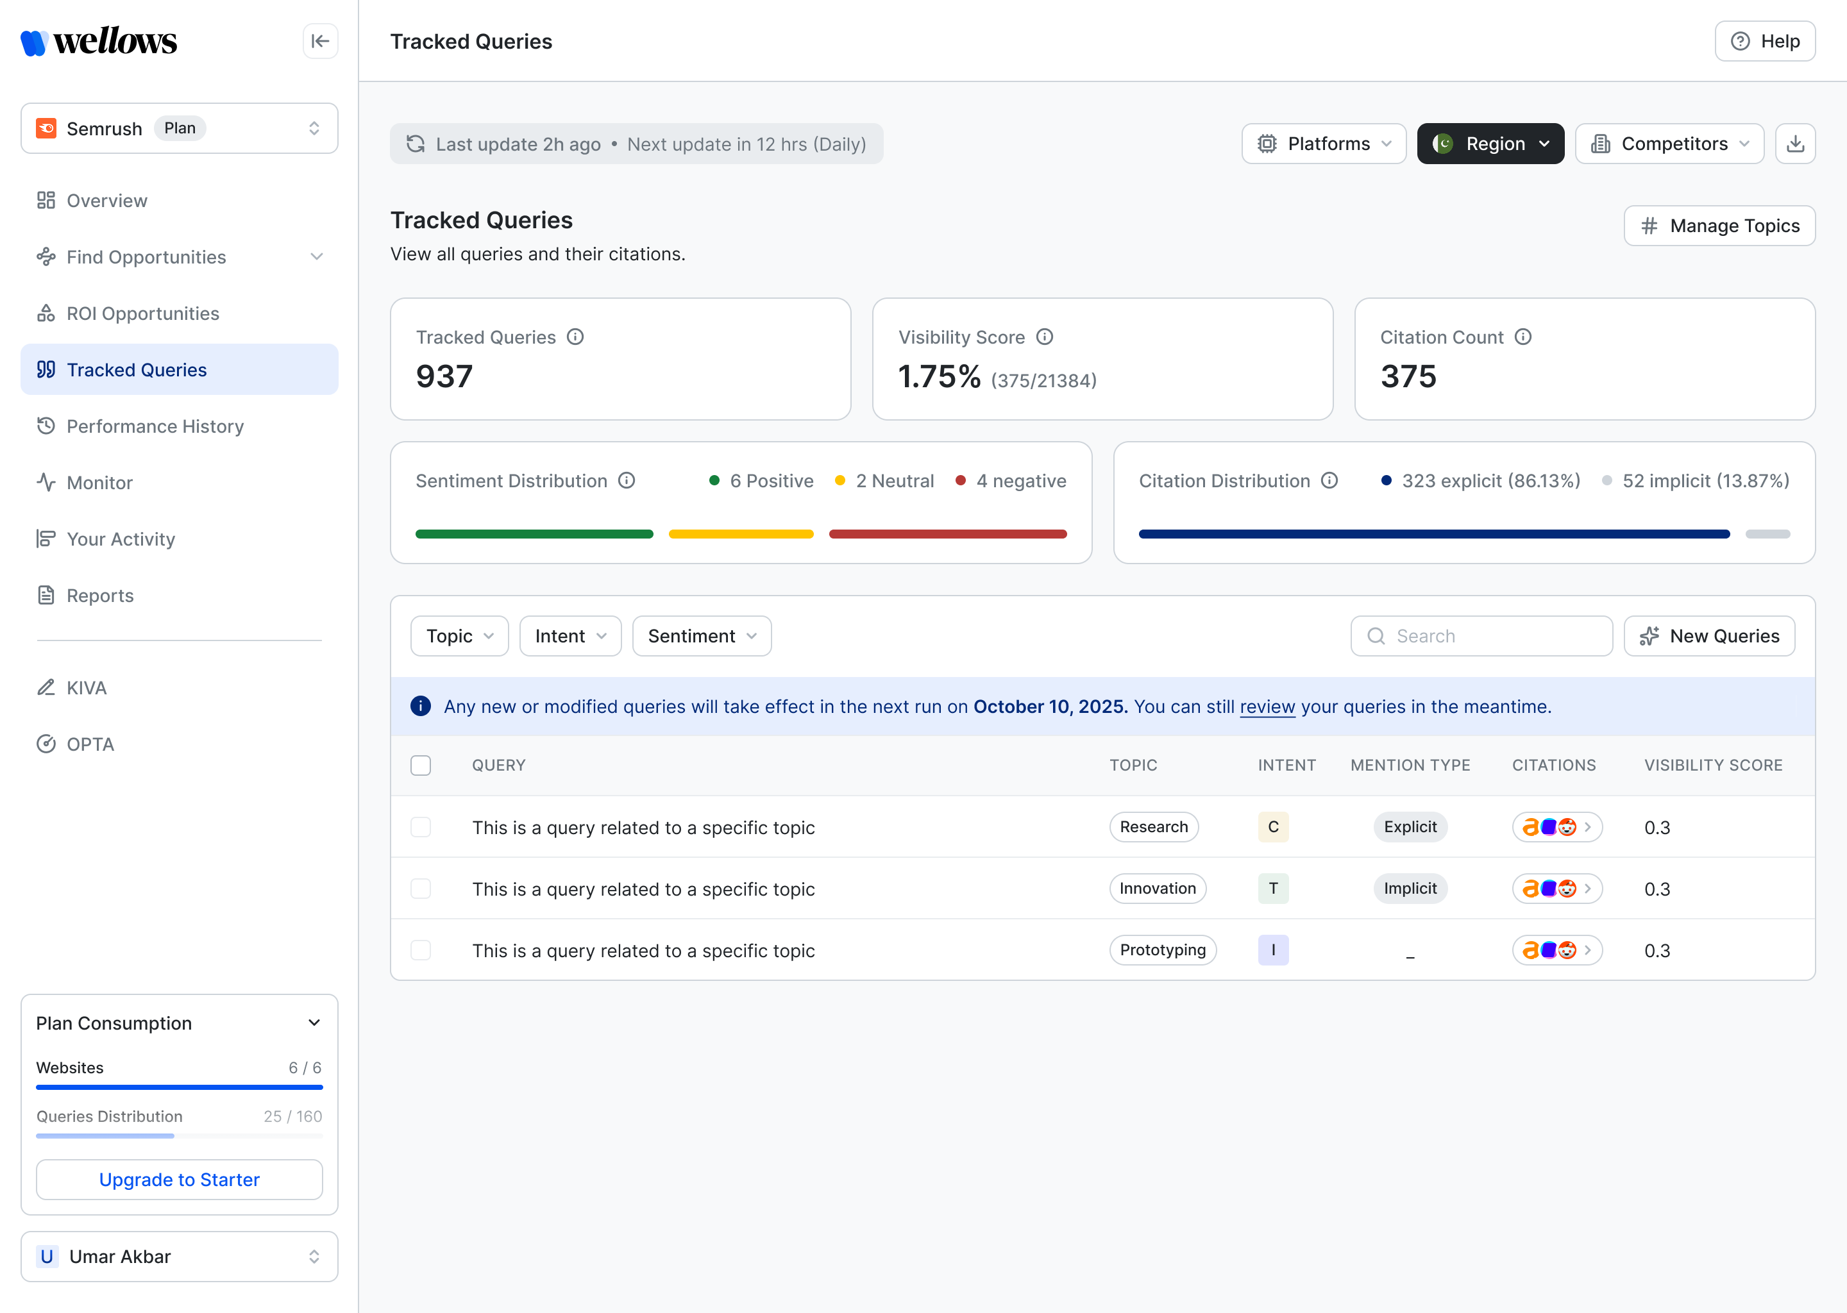
Task: Toggle the select-all checkbox in table header
Action: [421, 765]
